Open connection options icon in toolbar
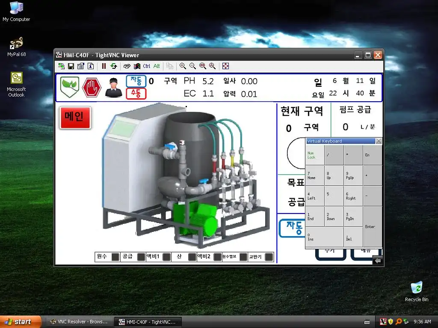This screenshot has width=438, height=328. (x=81, y=66)
